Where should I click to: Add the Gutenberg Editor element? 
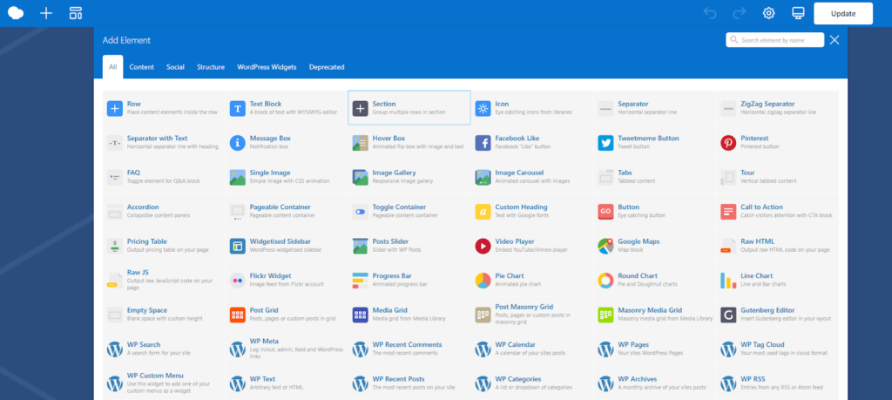coord(777,315)
